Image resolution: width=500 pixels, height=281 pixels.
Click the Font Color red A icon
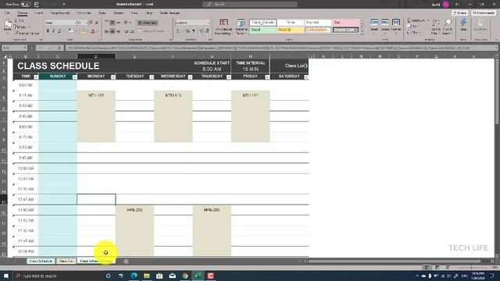pyautogui.click(x=93, y=31)
